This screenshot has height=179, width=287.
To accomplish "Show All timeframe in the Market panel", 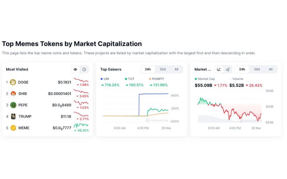I will (270, 69).
